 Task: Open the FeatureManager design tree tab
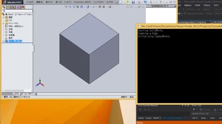(x=4, y=7)
